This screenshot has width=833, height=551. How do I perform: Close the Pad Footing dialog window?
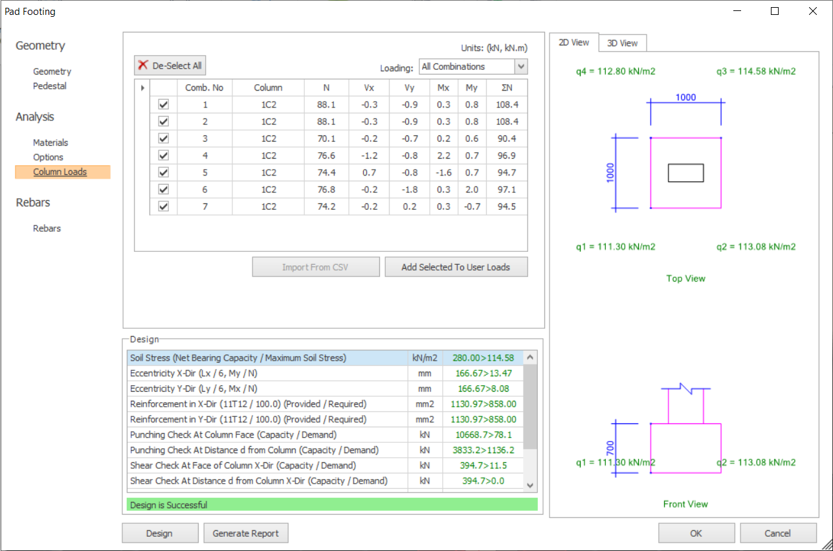pyautogui.click(x=812, y=11)
